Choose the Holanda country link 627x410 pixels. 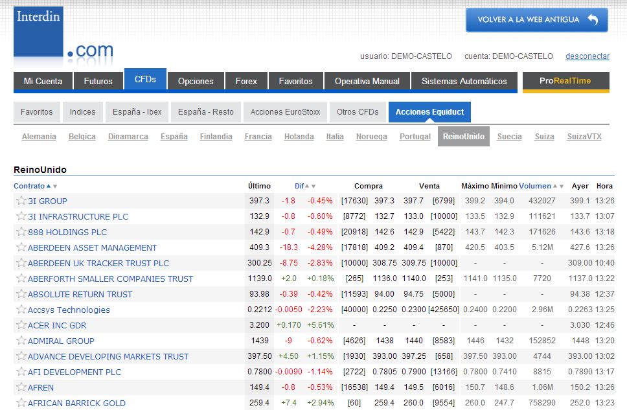(299, 137)
